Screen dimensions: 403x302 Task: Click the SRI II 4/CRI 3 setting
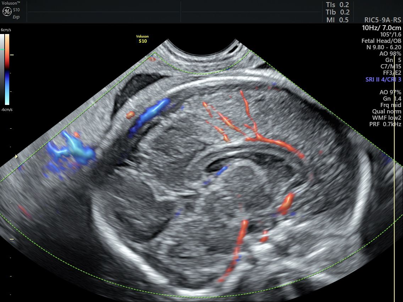click(x=383, y=79)
